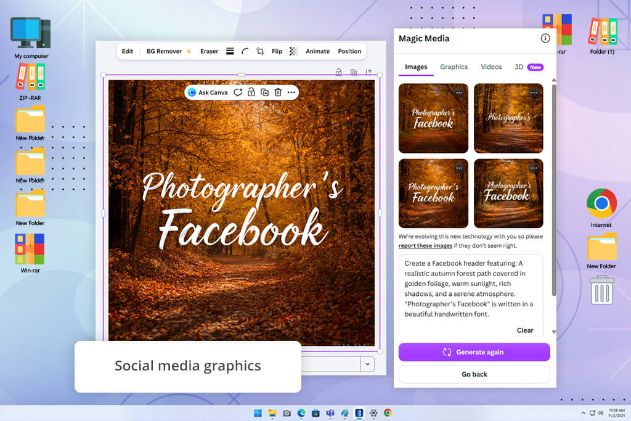Click Animate in the toolbar
This screenshot has height=421, width=631.
pyautogui.click(x=317, y=51)
